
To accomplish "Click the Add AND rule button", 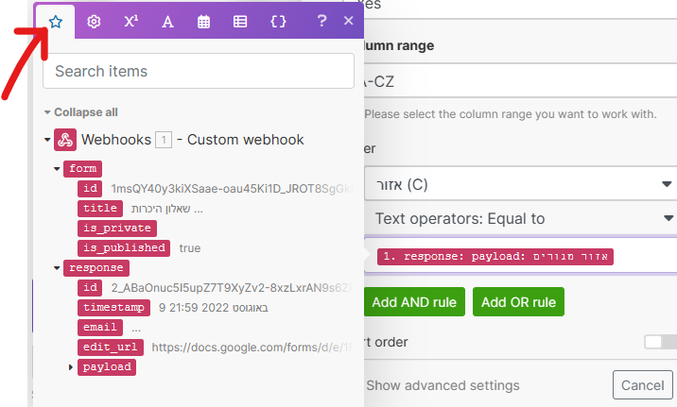I will pos(414,302).
